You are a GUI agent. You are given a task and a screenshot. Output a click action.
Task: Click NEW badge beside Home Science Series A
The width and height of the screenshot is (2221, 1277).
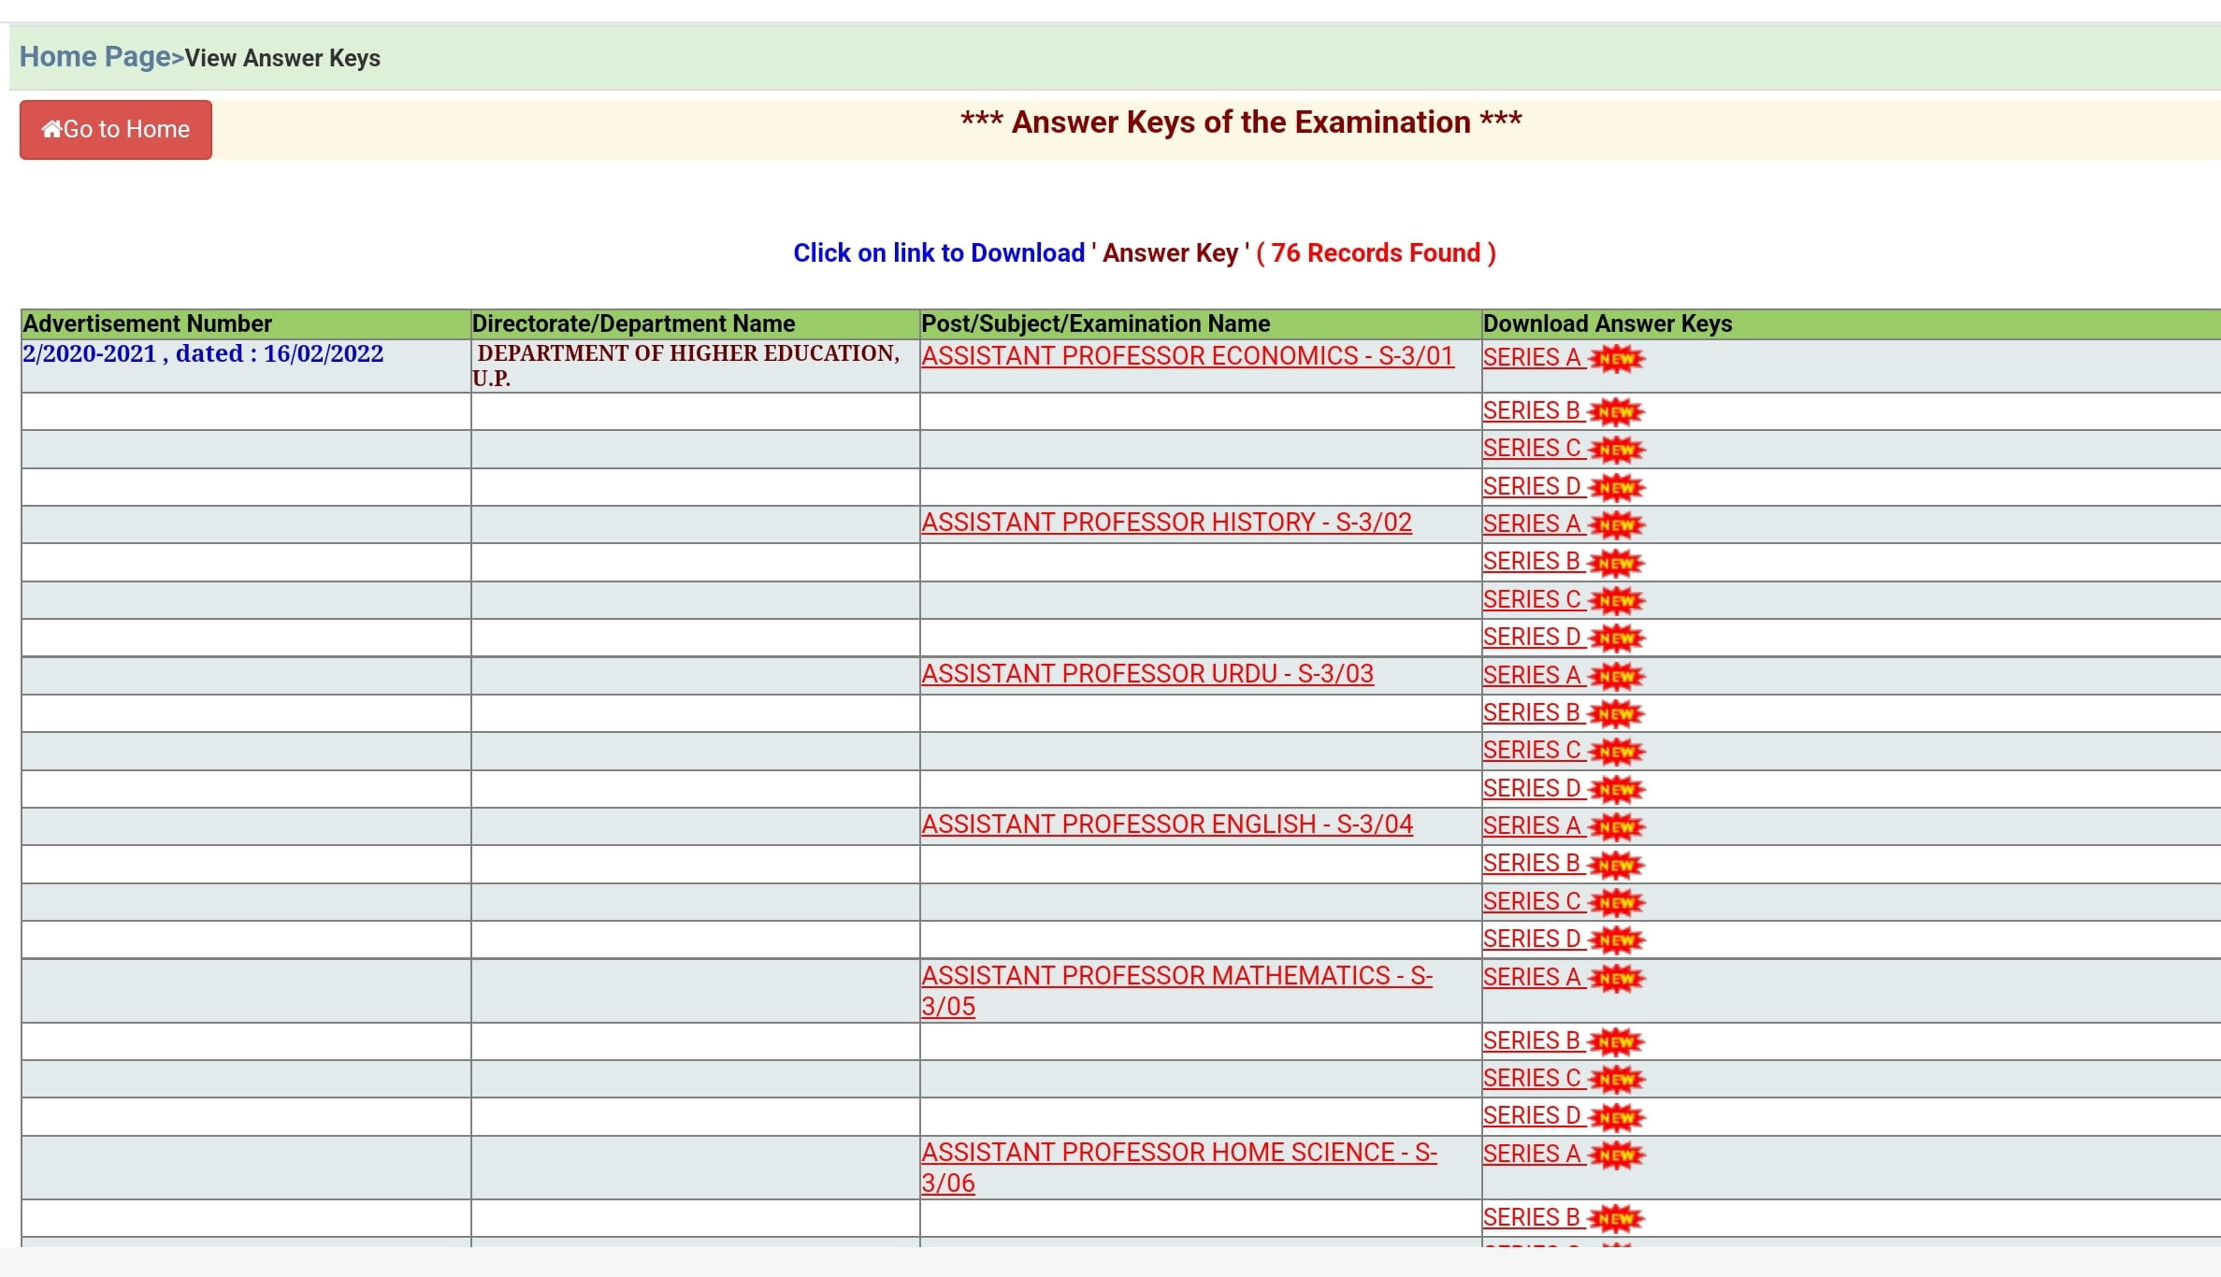click(x=1616, y=1155)
